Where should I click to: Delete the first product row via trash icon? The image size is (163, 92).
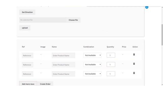(134, 54)
